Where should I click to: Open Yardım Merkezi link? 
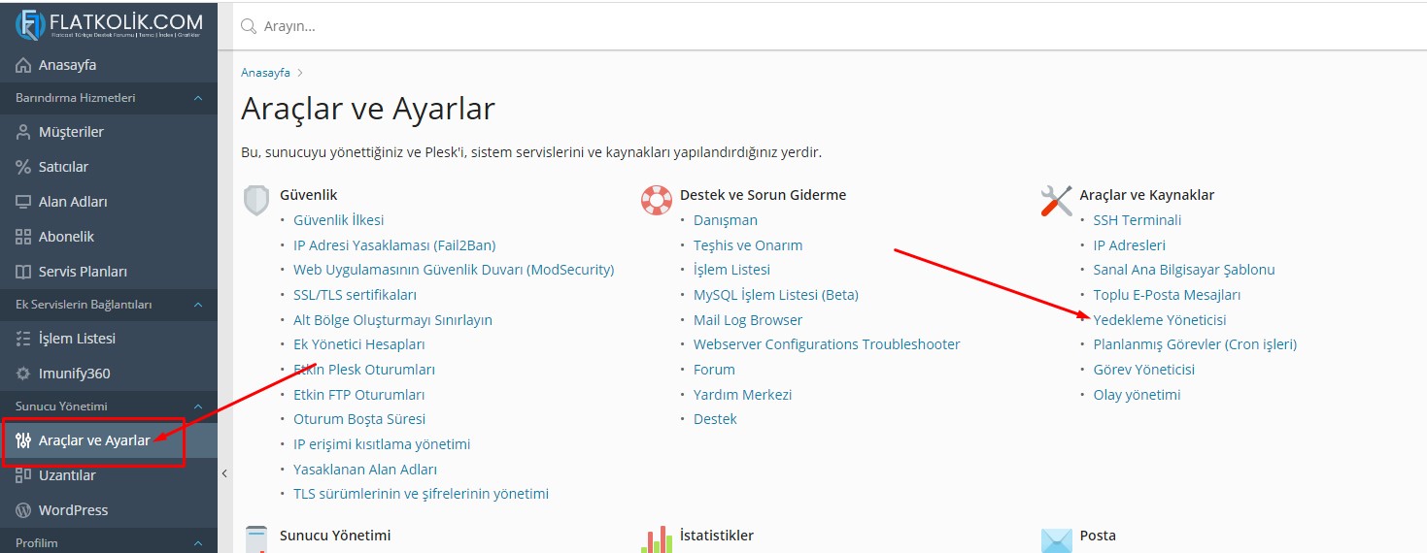tap(743, 395)
